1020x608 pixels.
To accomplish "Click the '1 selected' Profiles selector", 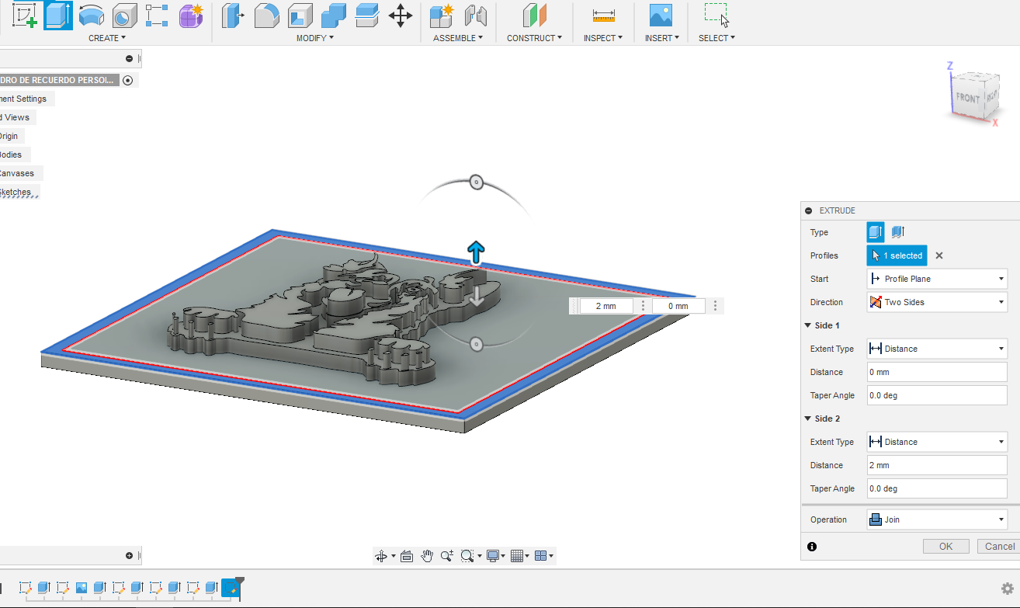I will pyautogui.click(x=897, y=255).
